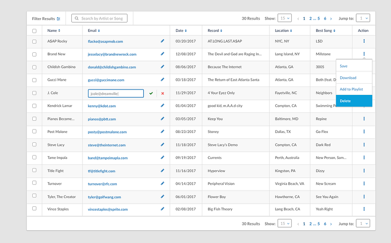
Task: Choose Download from the action menu
Action: click(x=354, y=78)
